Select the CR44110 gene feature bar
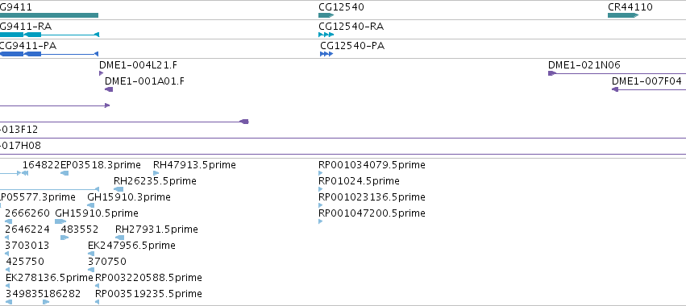This screenshot has width=686, height=306. (623, 15)
